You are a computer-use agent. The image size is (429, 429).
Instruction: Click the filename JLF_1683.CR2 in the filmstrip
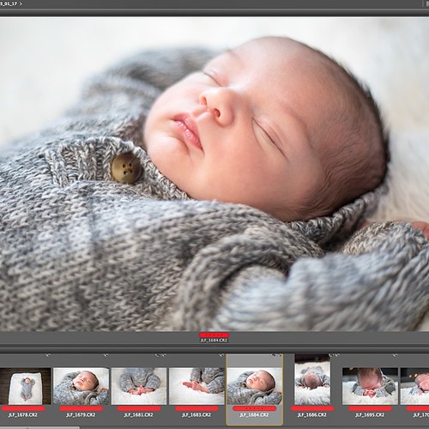point(196,414)
